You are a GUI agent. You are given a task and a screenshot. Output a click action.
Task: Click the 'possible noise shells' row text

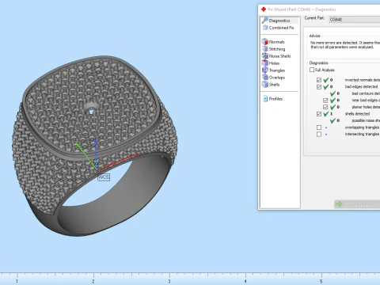point(366,120)
